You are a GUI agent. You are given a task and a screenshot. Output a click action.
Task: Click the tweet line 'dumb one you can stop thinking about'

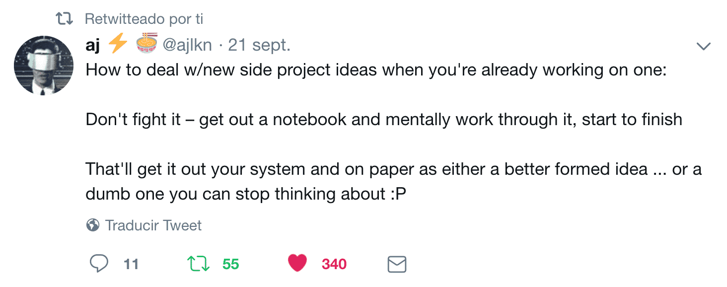(246, 194)
